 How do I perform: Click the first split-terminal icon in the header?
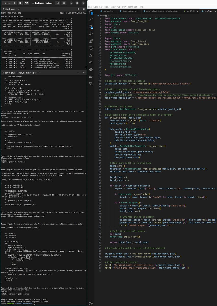pyautogui.click(x=20, y=3)
